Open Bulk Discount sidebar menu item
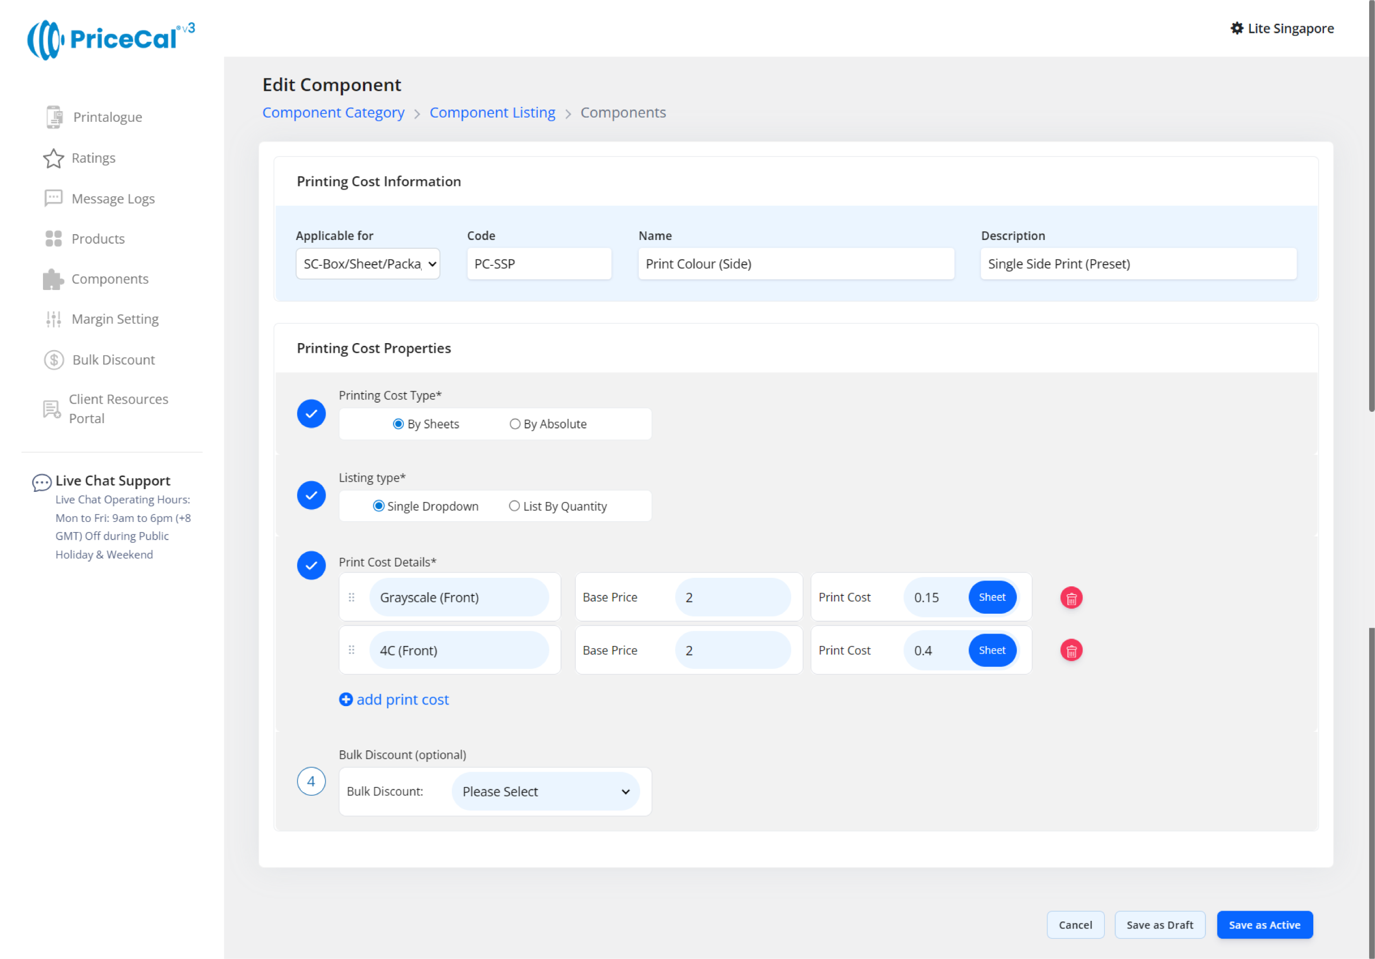Image resolution: width=1375 pixels, height=959 pixels. (113, 360)
